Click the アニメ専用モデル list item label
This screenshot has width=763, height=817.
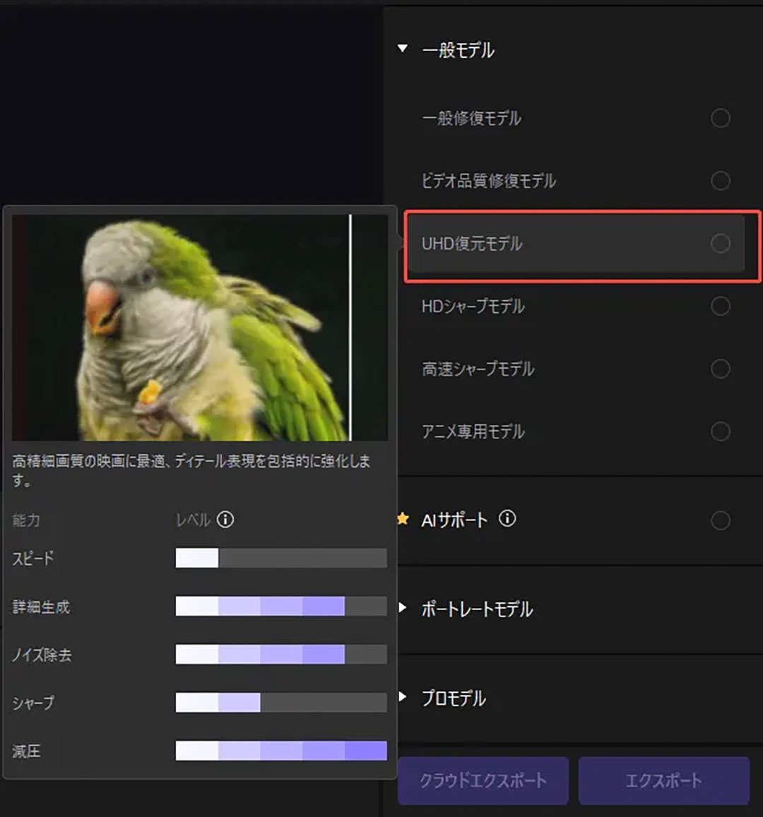pos(473,431)
